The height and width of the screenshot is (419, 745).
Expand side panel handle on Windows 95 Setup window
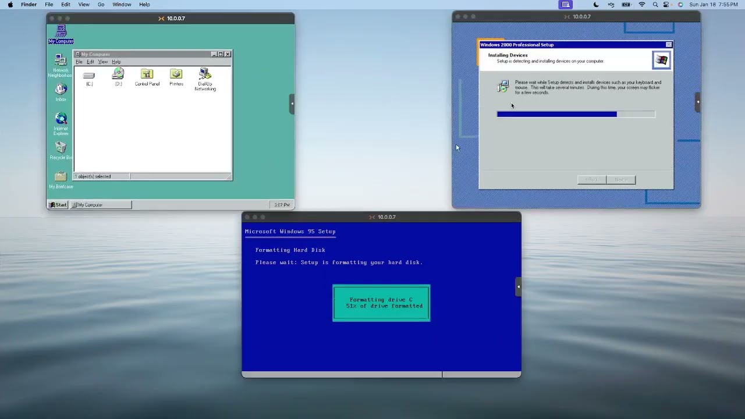tap(518, 286)
